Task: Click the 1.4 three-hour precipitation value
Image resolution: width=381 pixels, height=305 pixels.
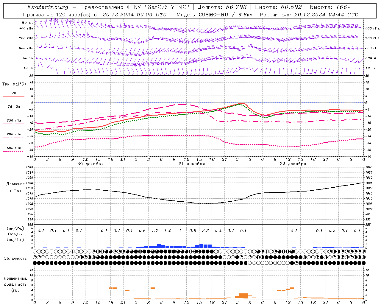Action: [168, 231]
